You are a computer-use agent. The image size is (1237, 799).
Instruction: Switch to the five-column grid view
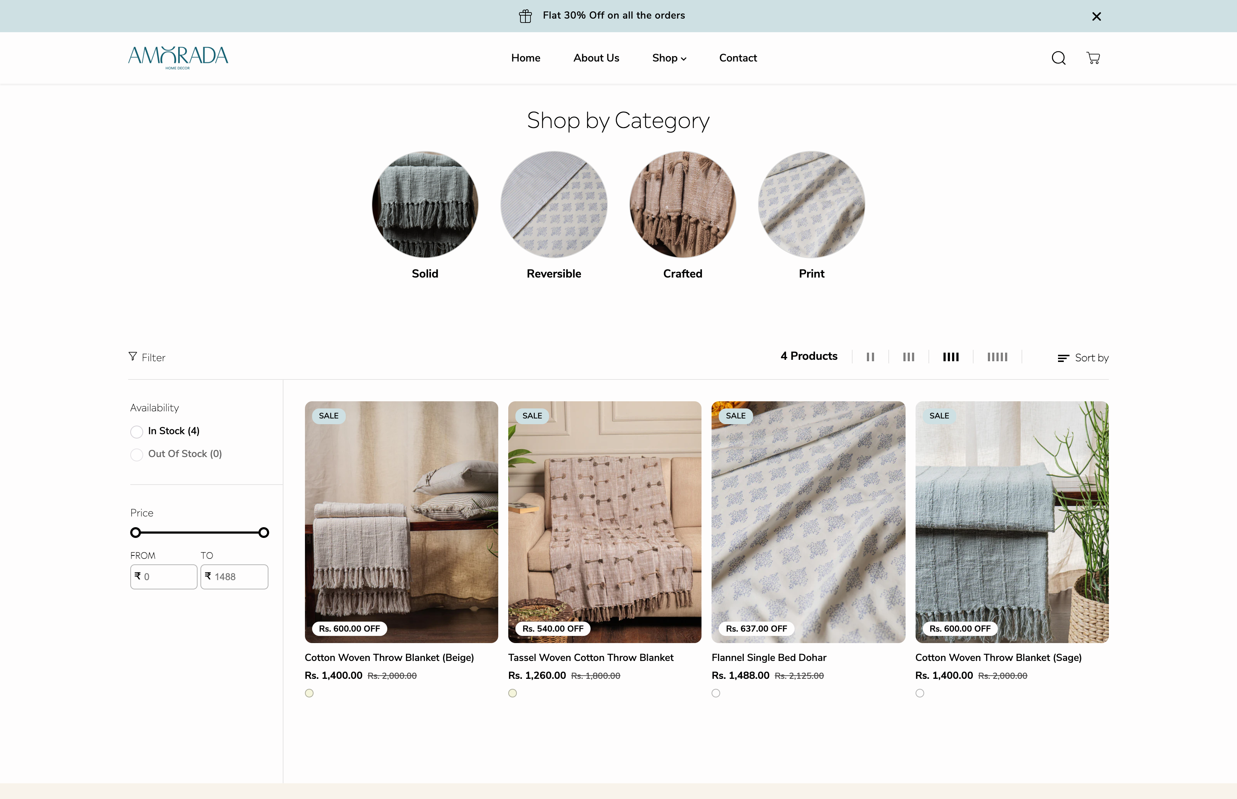[x=997, y=357]
